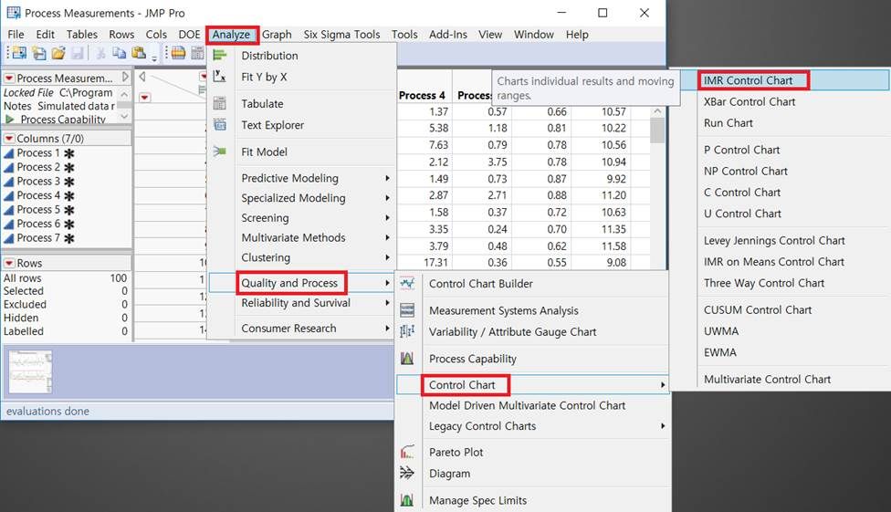
Task: Click the Excluded rows count entry
Action: (x=66, y=304)
